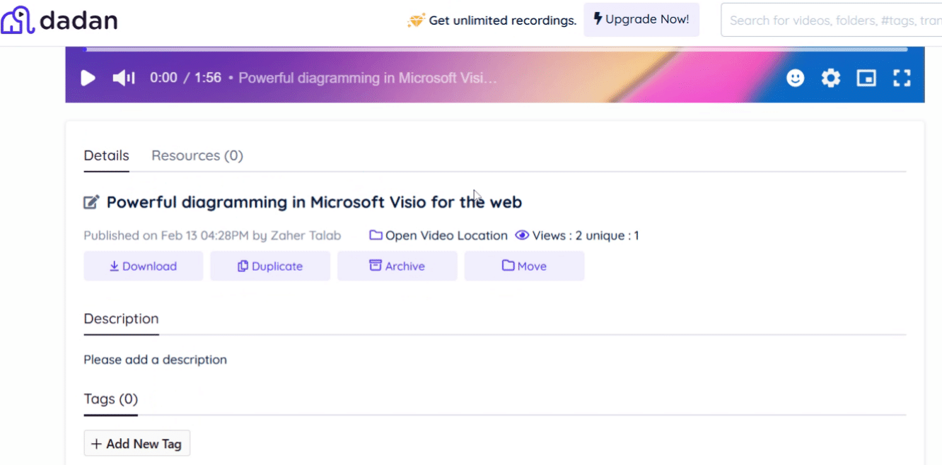Select the Details tab
The height and width of the screenshot is (465, 942).
point(106,155)
